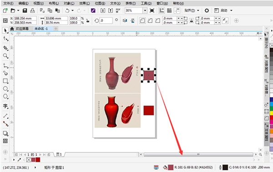Select the Polygon tool
The image size is (273, 172).
click(x=5, y=96)
